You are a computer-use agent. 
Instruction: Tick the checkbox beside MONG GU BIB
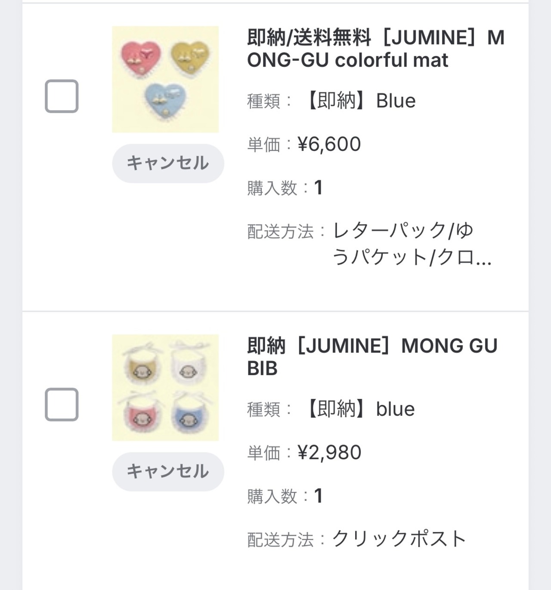pos(62,405)
